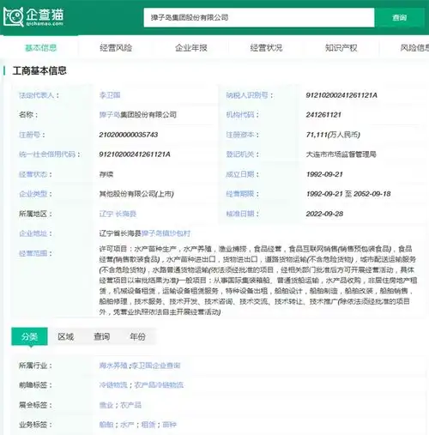The height and width of the screenshot is (435, 429).
Task: Go to the 经营状况 tab
Action: [266, 48]
